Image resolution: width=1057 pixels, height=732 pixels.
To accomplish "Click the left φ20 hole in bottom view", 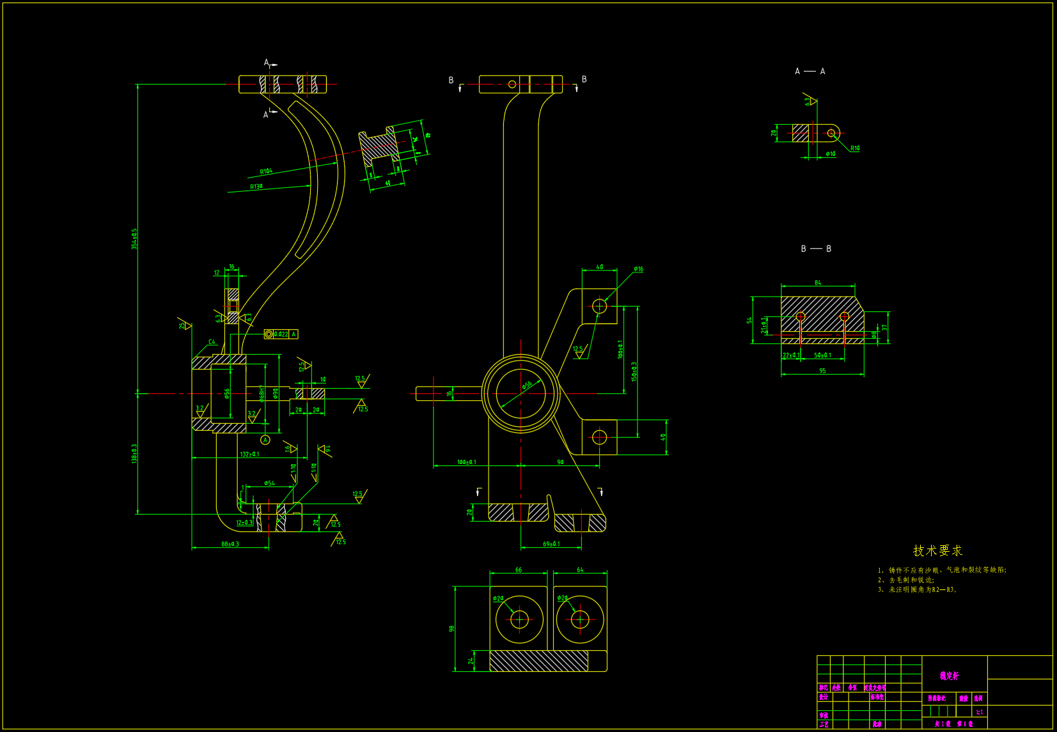I will (x=519, y=619).
